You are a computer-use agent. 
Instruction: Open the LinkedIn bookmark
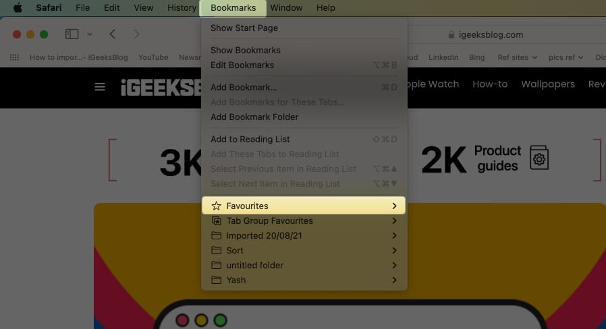[x=443, y=57]
